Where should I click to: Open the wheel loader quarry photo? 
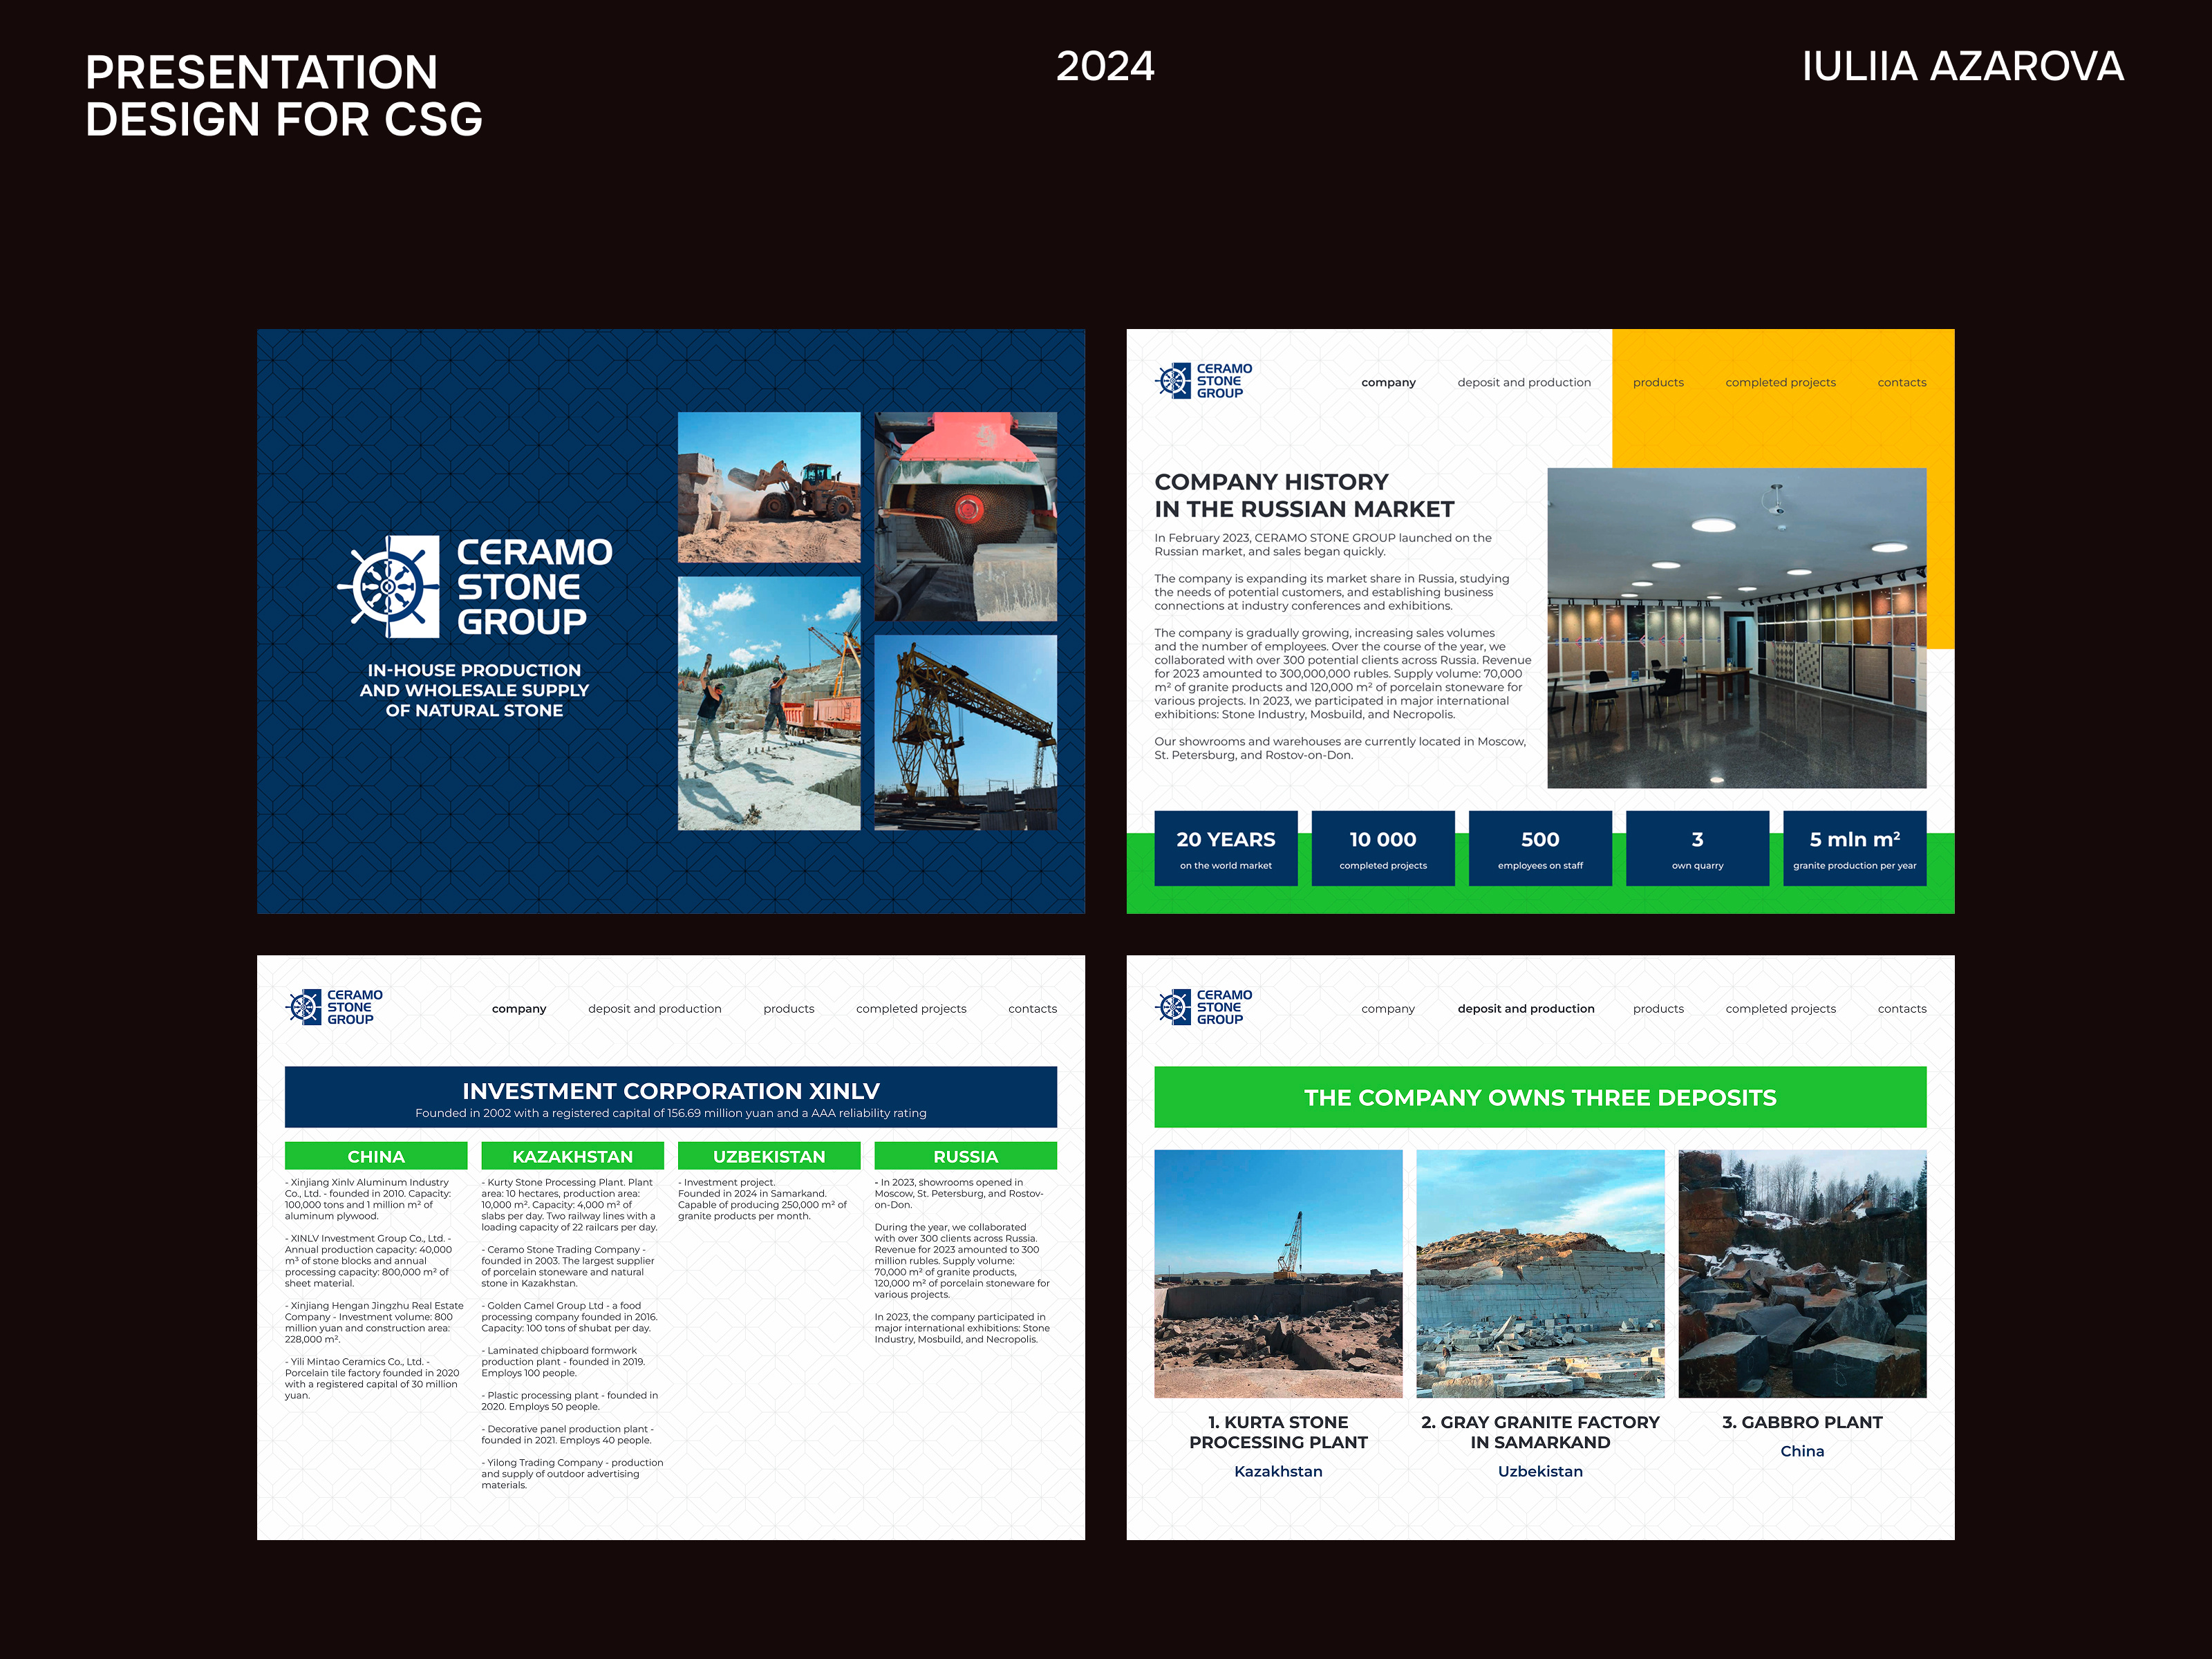[x=769, y=487]
